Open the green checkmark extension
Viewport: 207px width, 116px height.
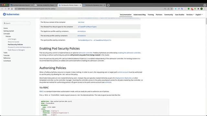coord(189,9)
